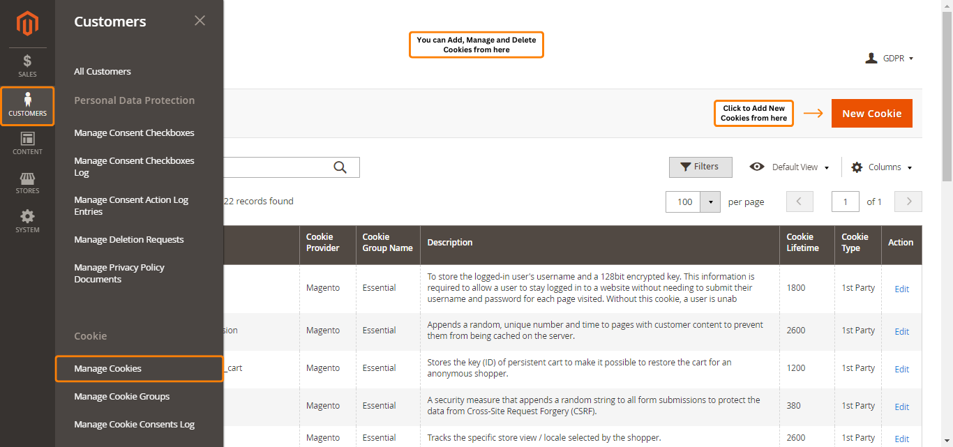Close the Customers flyout panel
Image resolution: width=953 pixels, height=447 pixels.
[200, 21]
